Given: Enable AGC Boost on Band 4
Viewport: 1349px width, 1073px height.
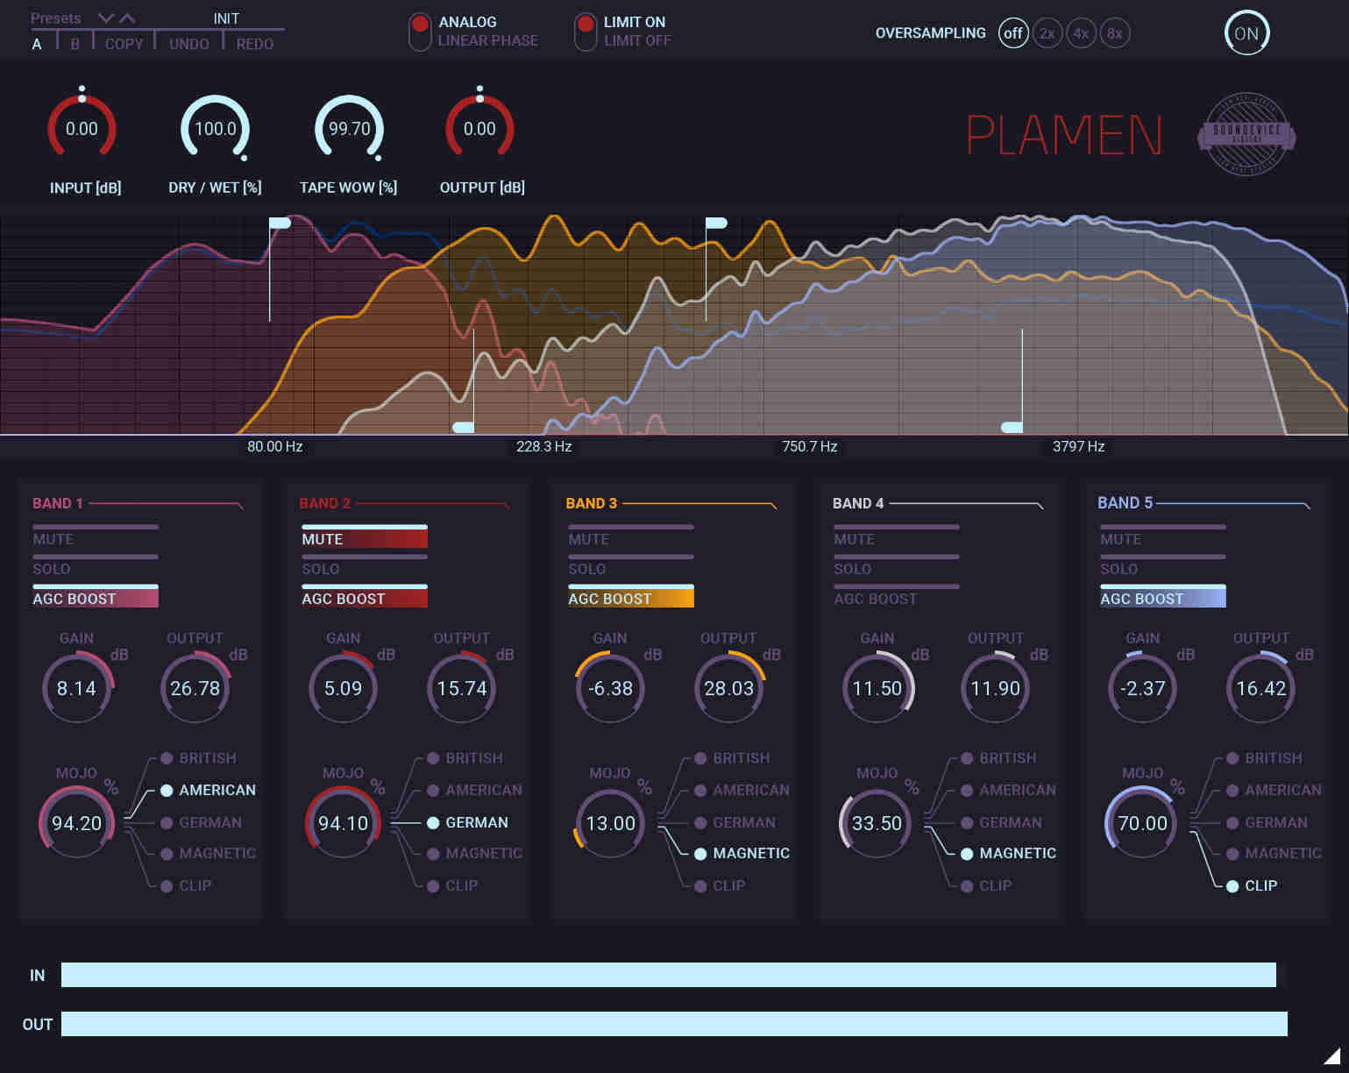Looking at the screenshot, I should (x=895, y=597).
